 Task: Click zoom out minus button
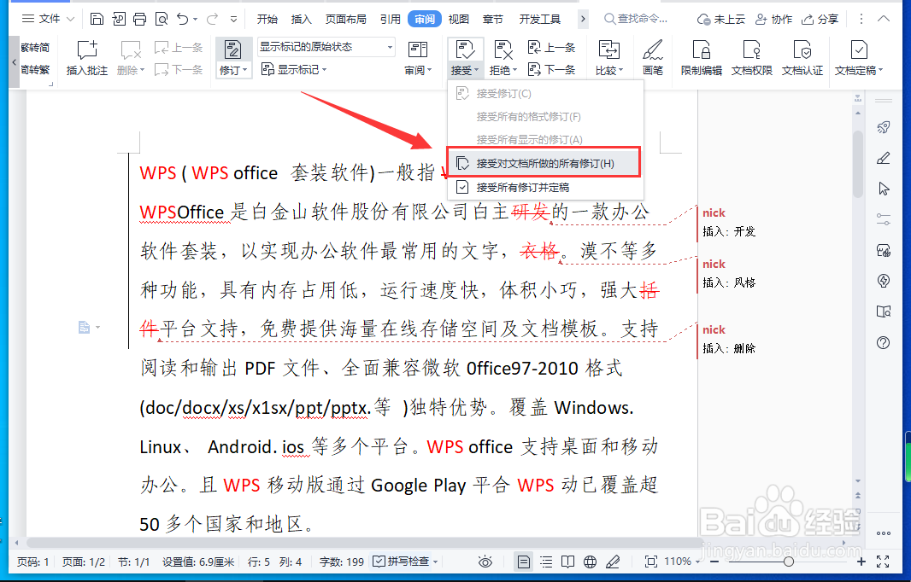(x=714, y=562)
